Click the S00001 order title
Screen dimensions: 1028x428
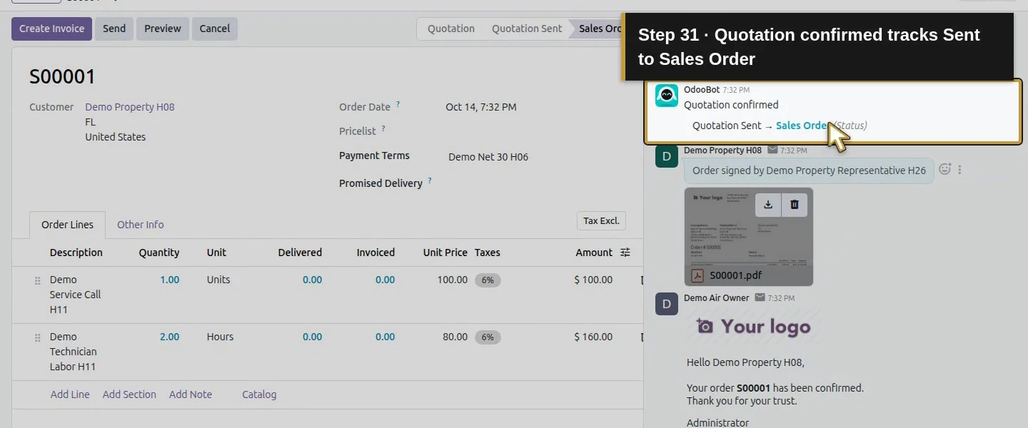coord(62,76)
